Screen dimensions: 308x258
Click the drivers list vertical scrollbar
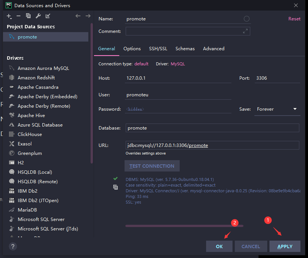pos(92,93)
